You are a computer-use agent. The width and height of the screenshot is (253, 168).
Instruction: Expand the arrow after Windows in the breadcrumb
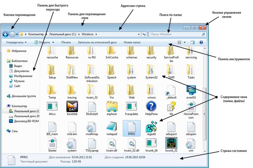pyautogui.click(x=96, y=34)
